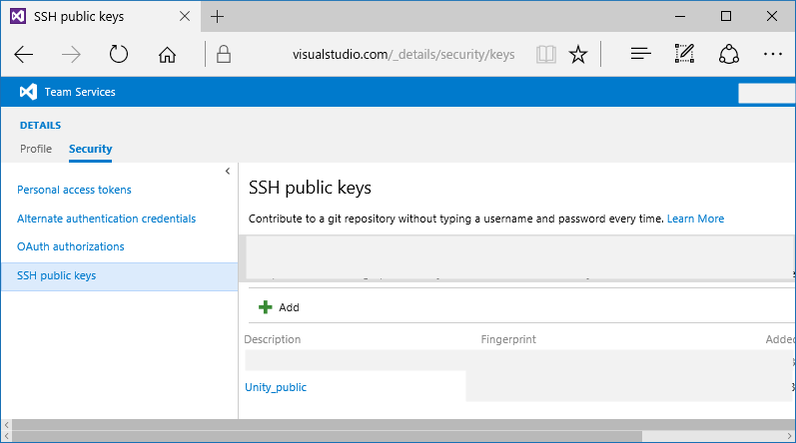Click the Add key button label
This screenshot has width=796, height=443.
pos(289,307)
